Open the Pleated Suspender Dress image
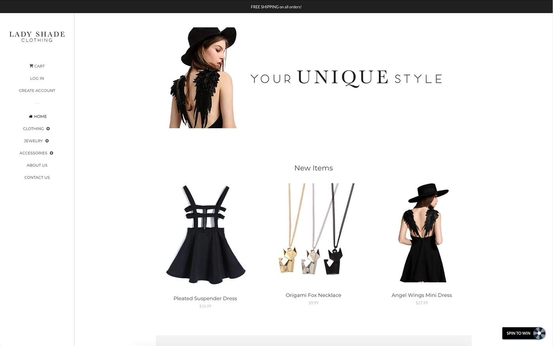The image size is (553, 346). pyautogui.click(x=205, y=234)
